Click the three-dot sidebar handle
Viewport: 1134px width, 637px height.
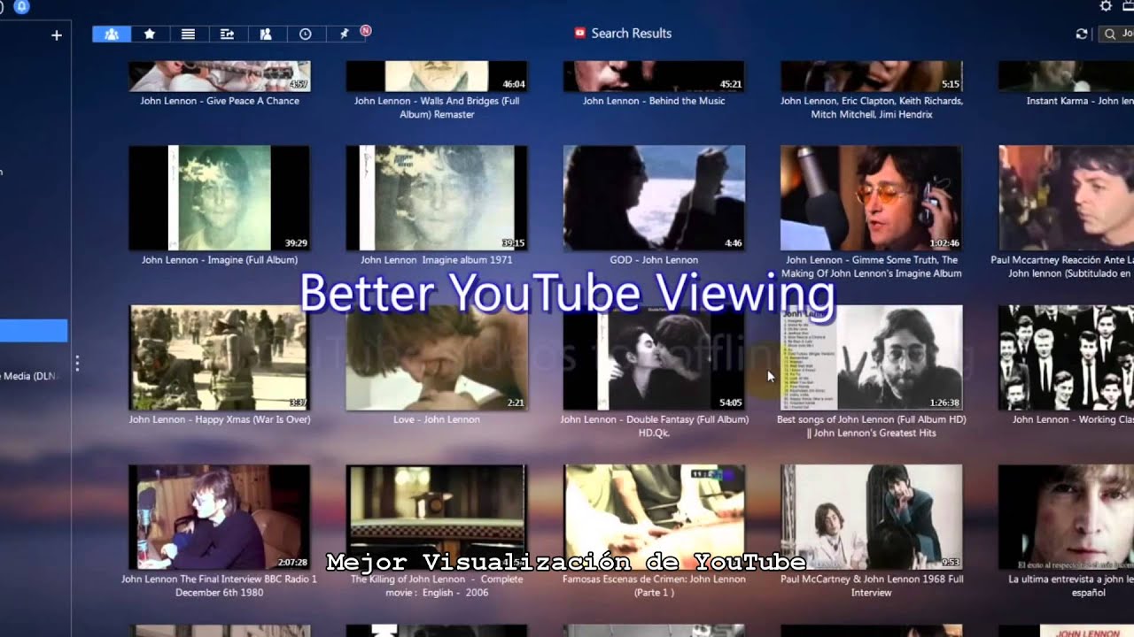pyautogui.click(x=77, y=363)
